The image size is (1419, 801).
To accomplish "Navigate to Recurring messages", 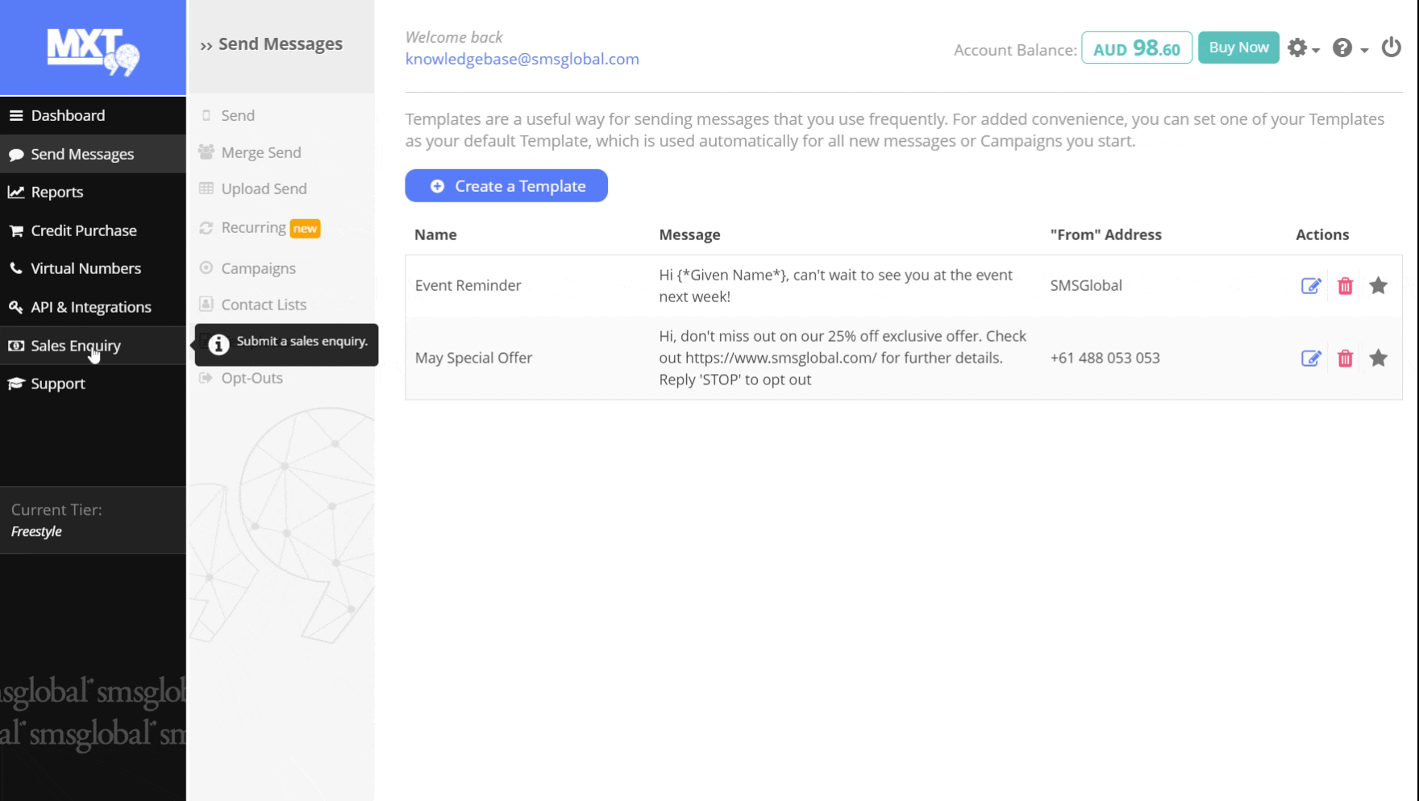I will pos(253,227).
